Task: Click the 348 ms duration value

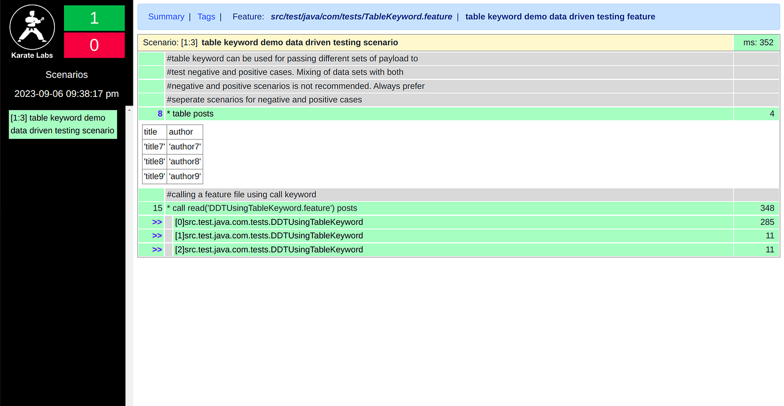Action: click(x=767, y=208)
